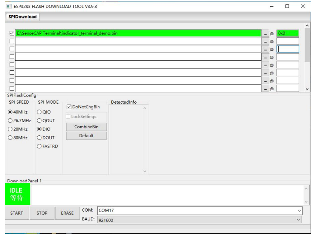Expand the BAUD rate dropdown 921600
Screen dimensions: 313x236
coord(200,219)
